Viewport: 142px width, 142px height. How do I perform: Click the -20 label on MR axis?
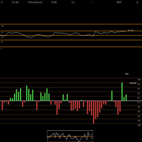[139, 107]
